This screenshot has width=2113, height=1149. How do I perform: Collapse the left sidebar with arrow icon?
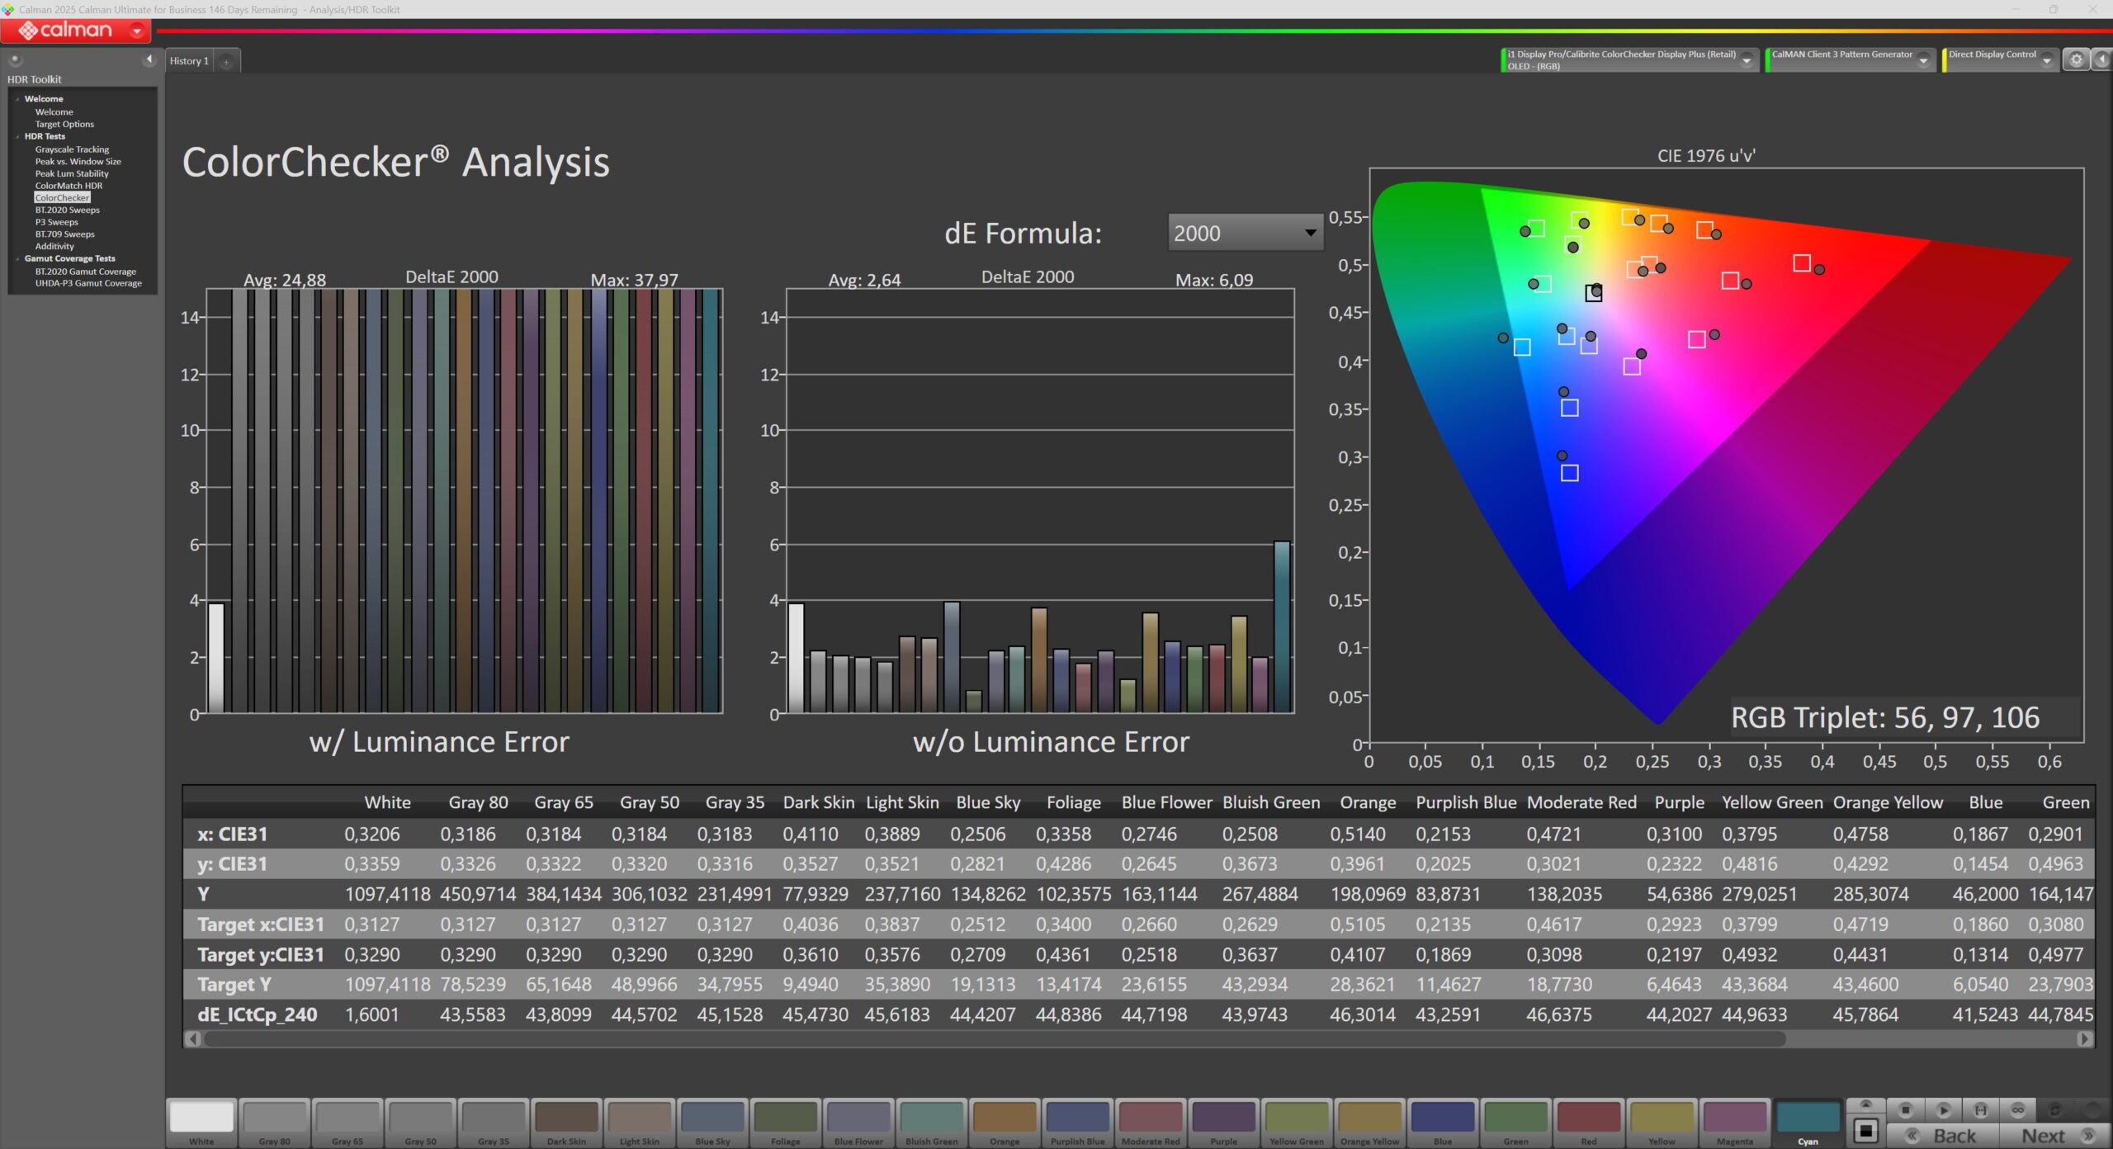[x=149, y=59]
